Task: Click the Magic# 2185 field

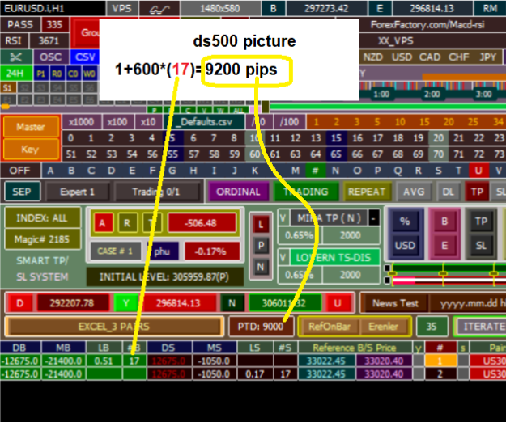Action: pos(42,239)
